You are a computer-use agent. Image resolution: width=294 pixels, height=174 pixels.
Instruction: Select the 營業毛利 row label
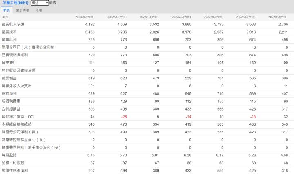pyautogui.click(x=8, y=40)
